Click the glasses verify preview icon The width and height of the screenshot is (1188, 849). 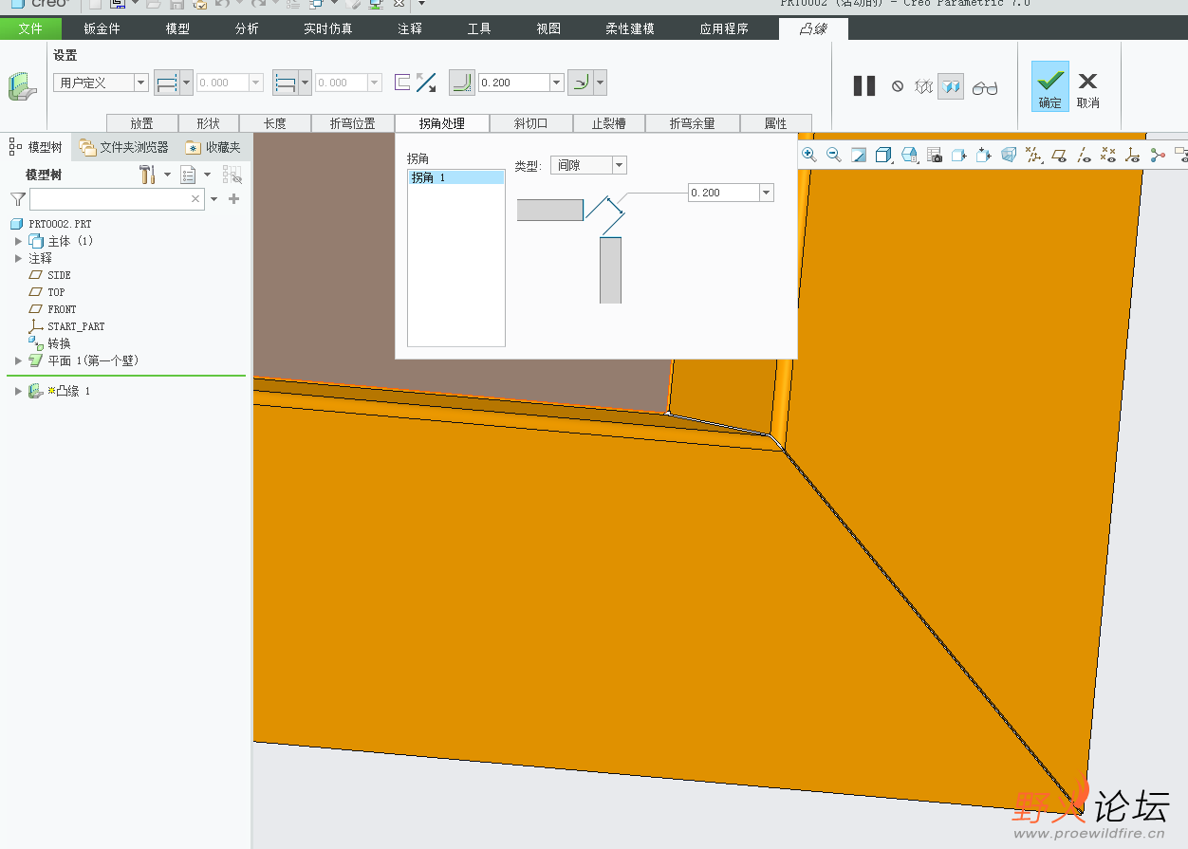(x=985, y=87)
